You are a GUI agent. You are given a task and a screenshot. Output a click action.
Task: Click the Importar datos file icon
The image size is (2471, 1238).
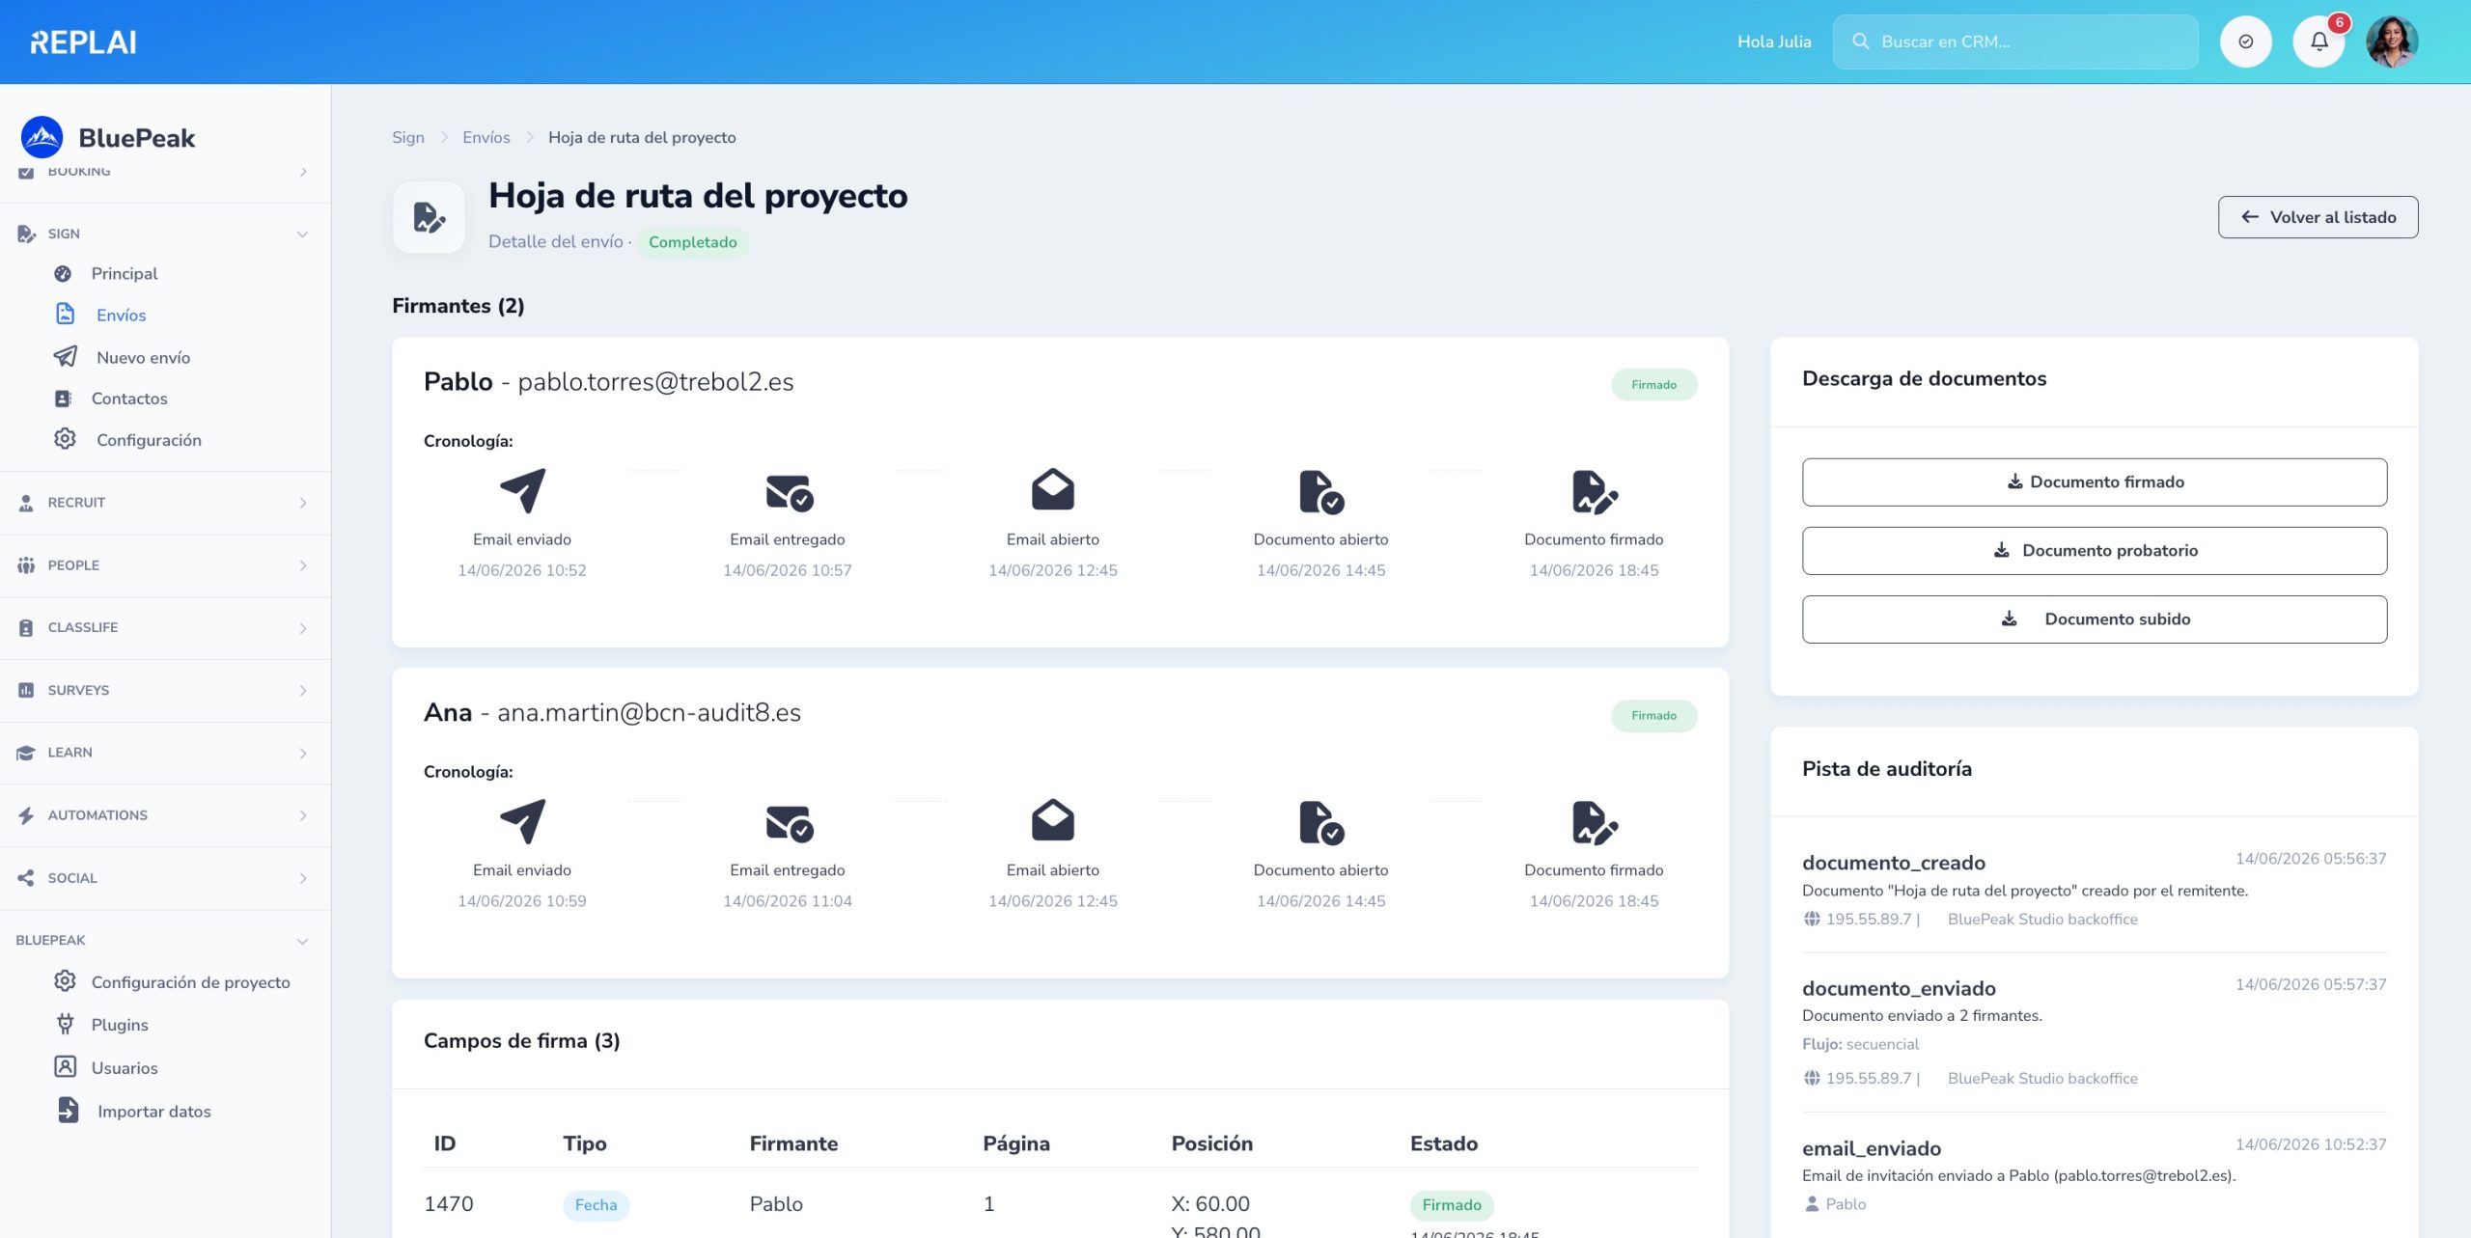pyautogui.click(x=68, y=1111)
